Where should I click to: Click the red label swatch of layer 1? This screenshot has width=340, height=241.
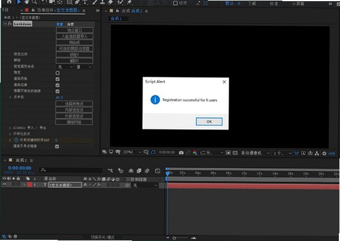pos(29,185)
